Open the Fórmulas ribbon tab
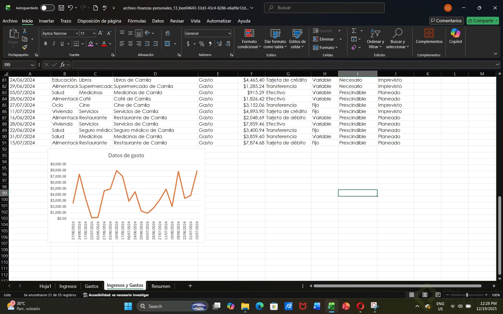 [137, 21]
